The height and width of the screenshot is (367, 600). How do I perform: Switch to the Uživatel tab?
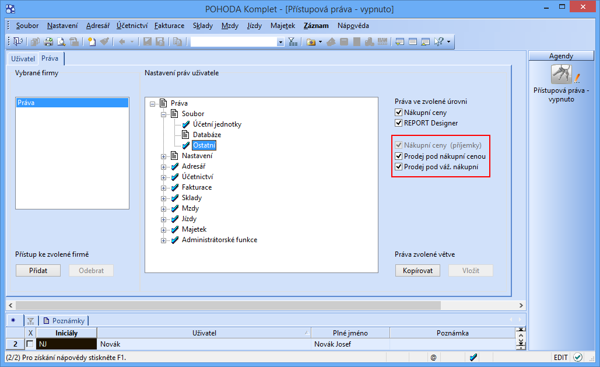point(23,58)
